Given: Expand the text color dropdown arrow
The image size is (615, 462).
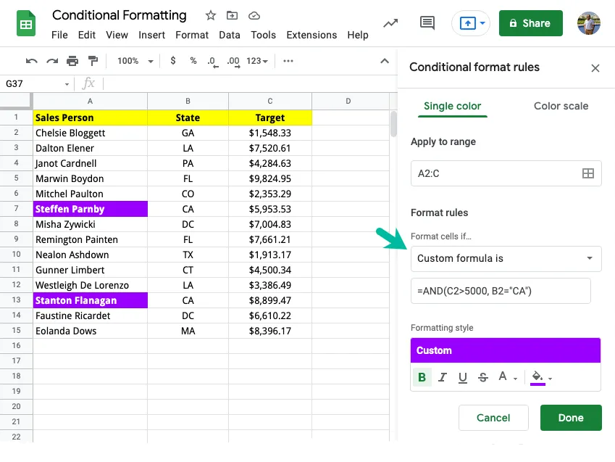Looking at the screenshot, I should pos(516,379).
